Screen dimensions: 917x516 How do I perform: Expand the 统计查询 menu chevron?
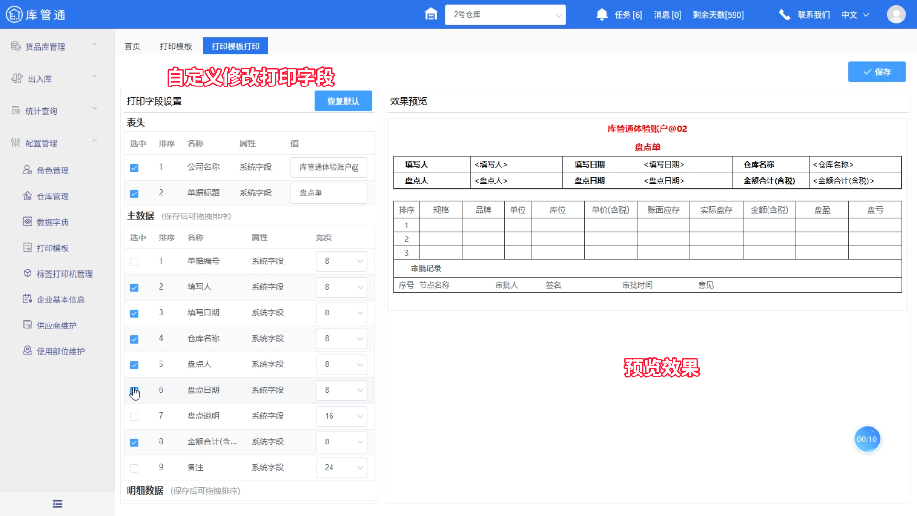point(95,108)
